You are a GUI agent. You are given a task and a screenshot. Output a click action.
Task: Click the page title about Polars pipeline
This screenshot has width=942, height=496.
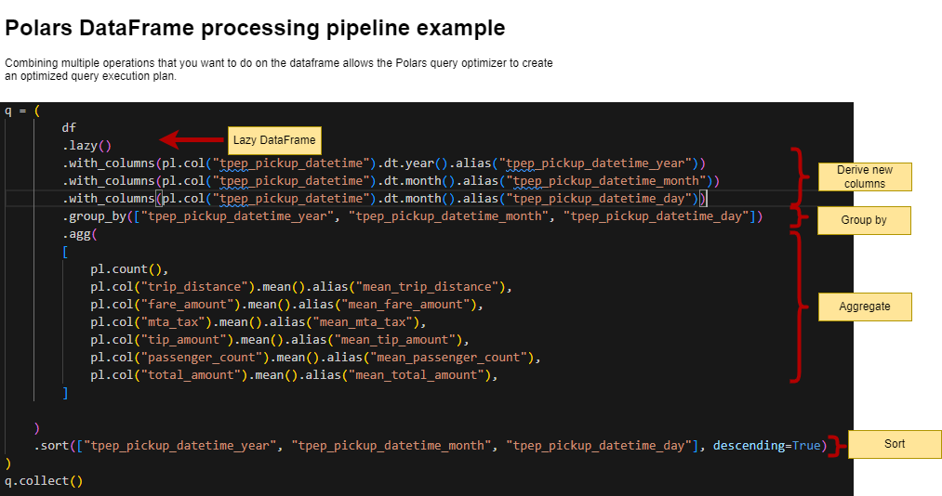click(x=255, y=29)
